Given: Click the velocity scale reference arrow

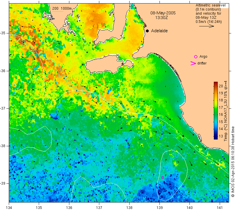Looking at the screenshot, I should [x=207, y=26].
